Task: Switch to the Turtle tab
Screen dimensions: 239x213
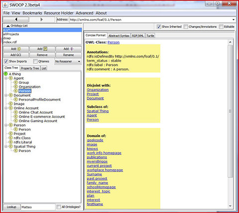Action: (x=150, y=36)
